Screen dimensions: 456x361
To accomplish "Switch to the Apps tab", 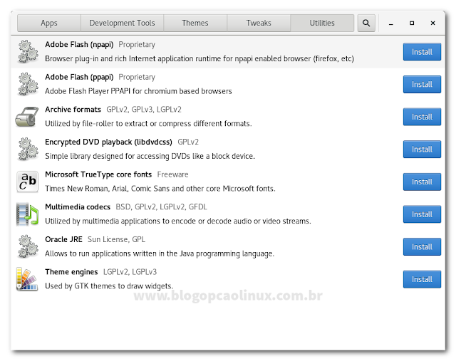I will [49, 23].
